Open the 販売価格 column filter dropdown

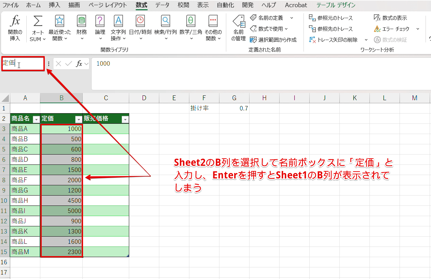coord(125,119)
